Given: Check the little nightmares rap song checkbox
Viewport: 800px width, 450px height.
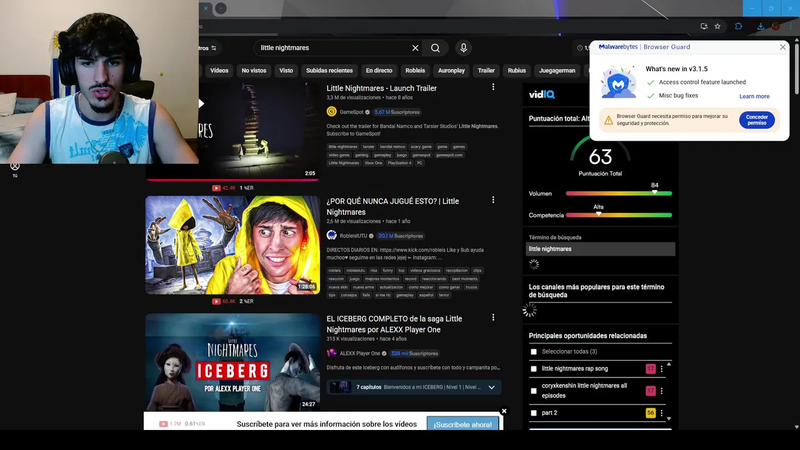Looking at the screenshot, I should pos(534,369).
